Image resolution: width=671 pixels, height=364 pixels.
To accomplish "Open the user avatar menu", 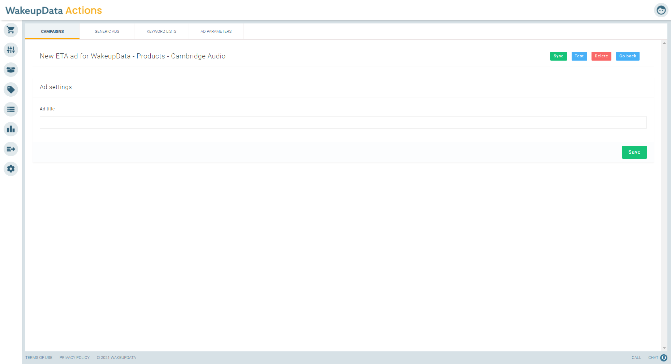I will tap(661, 10).
